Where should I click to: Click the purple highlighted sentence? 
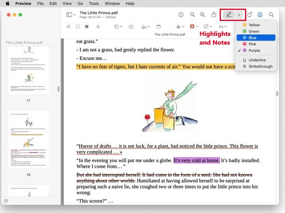pyautogui.click(x=196, y=160)
